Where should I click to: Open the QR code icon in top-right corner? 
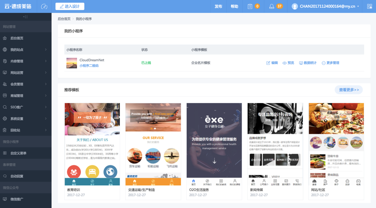click(x=369, y=6)
